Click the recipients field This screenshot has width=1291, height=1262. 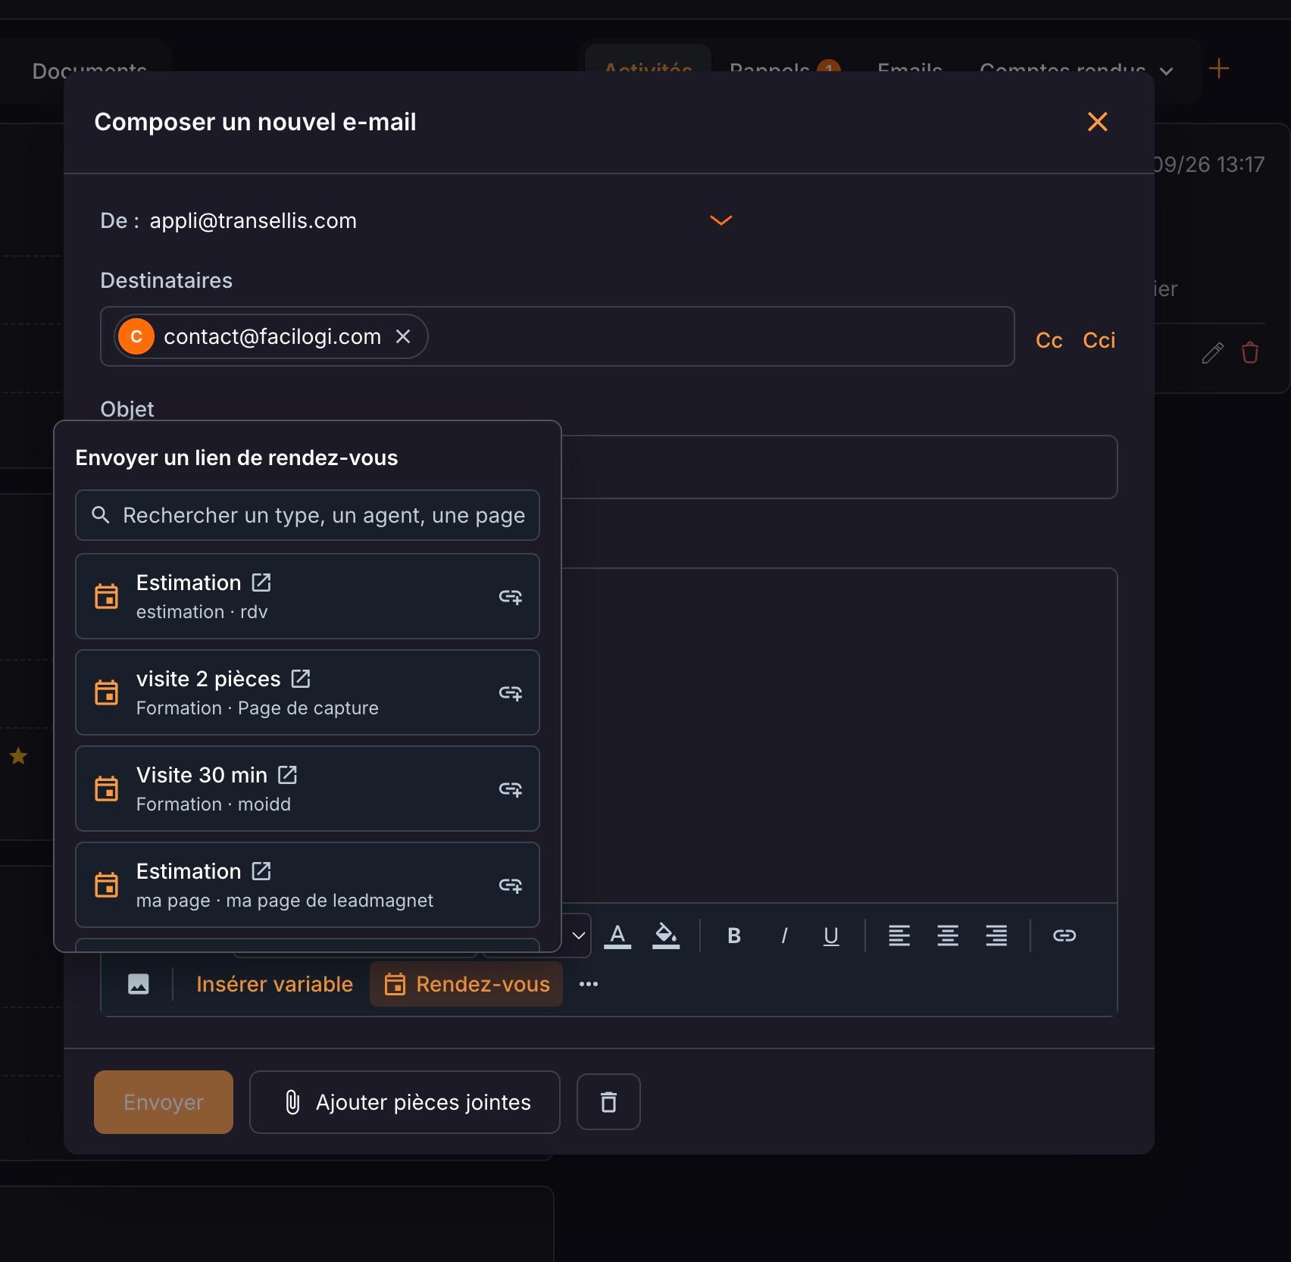tap(557, 336)
